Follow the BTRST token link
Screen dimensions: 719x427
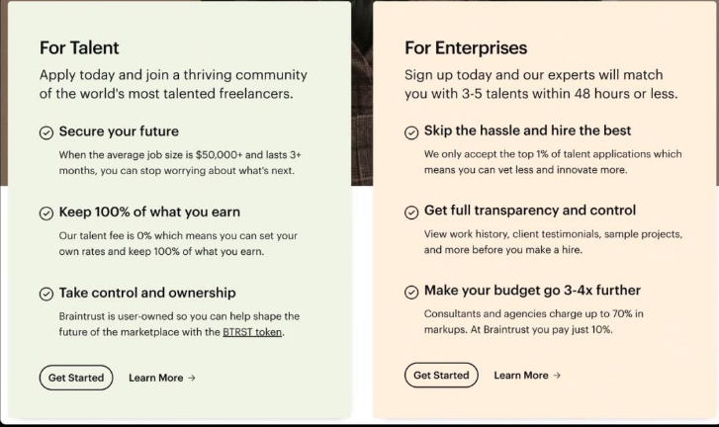[x=252, y=332]
